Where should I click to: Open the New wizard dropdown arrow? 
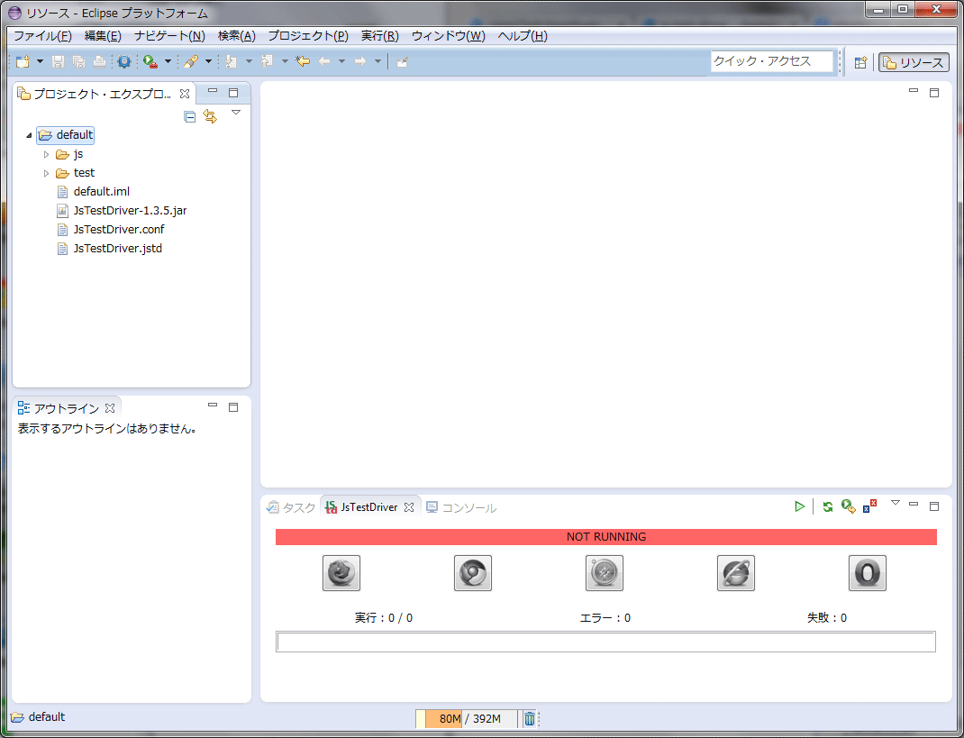click(40, 61)
